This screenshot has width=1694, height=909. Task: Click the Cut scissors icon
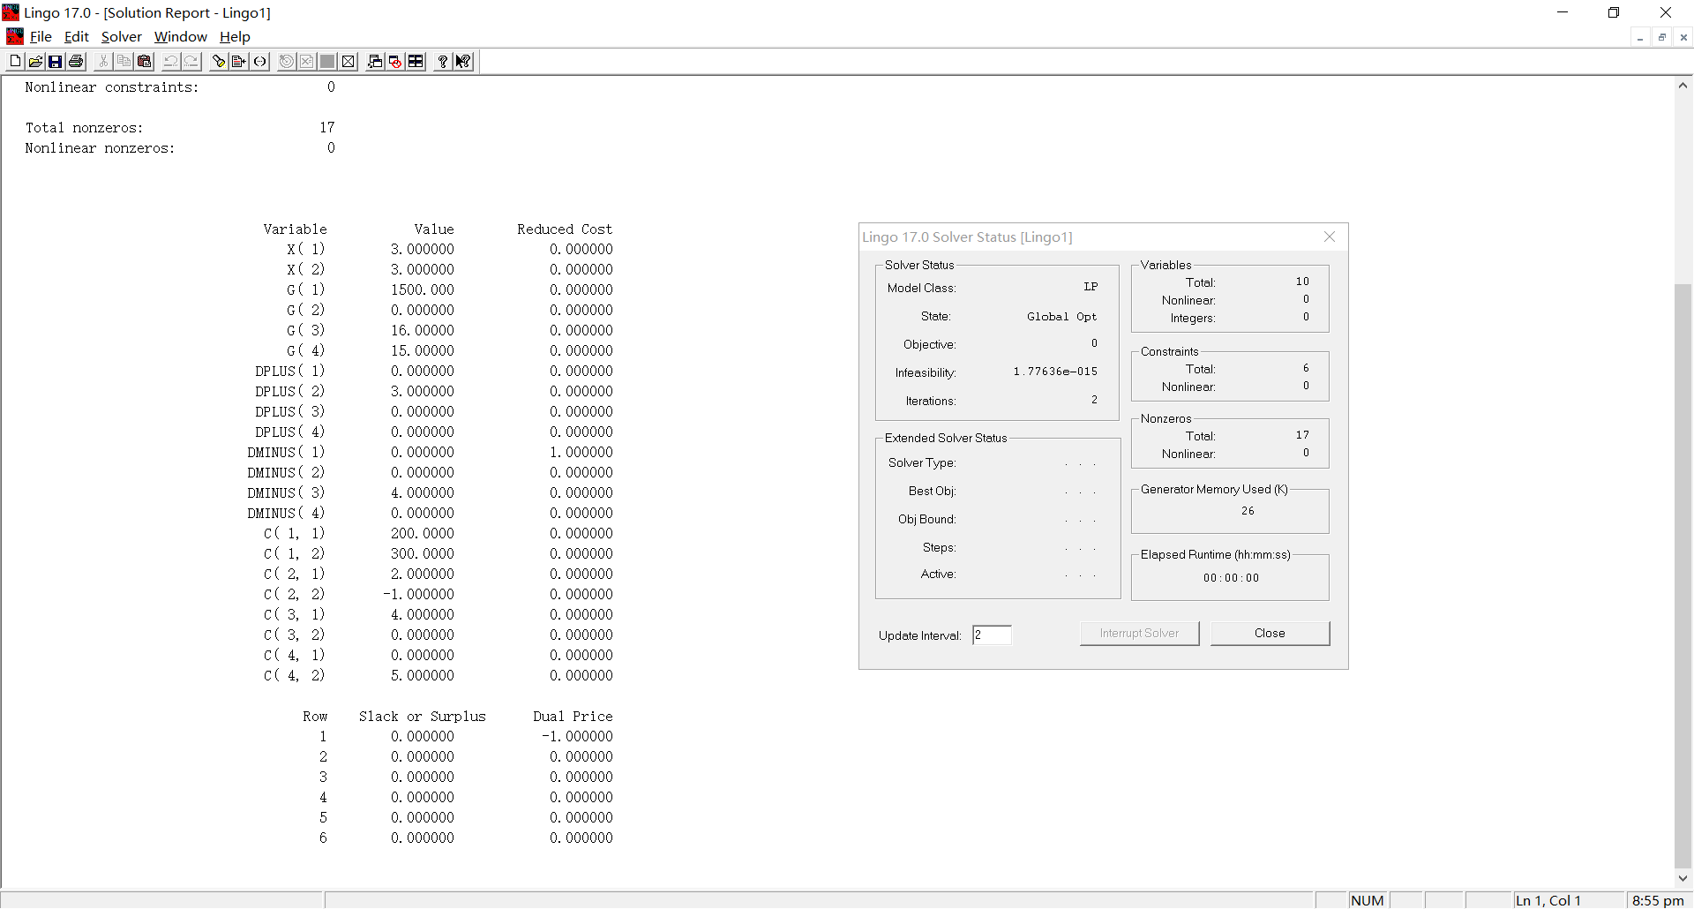tap(103, 62)
